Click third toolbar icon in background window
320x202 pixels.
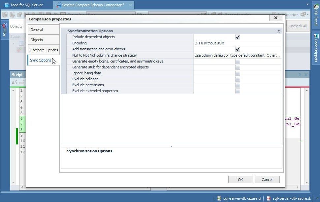pyautogui.click(x=19, y=15)
